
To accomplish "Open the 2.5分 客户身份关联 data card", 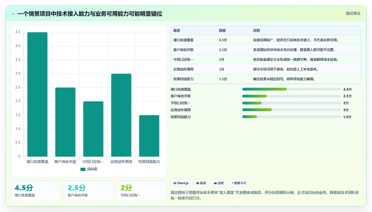I will pos(89,191).
